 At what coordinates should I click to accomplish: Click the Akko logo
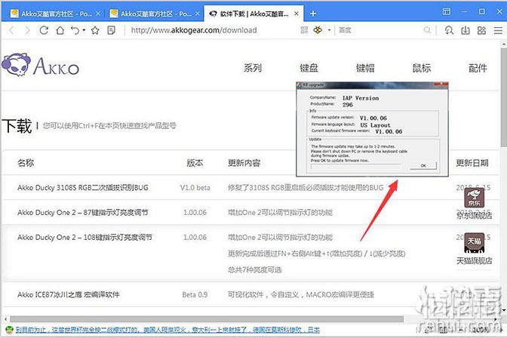tap(41, 65)
